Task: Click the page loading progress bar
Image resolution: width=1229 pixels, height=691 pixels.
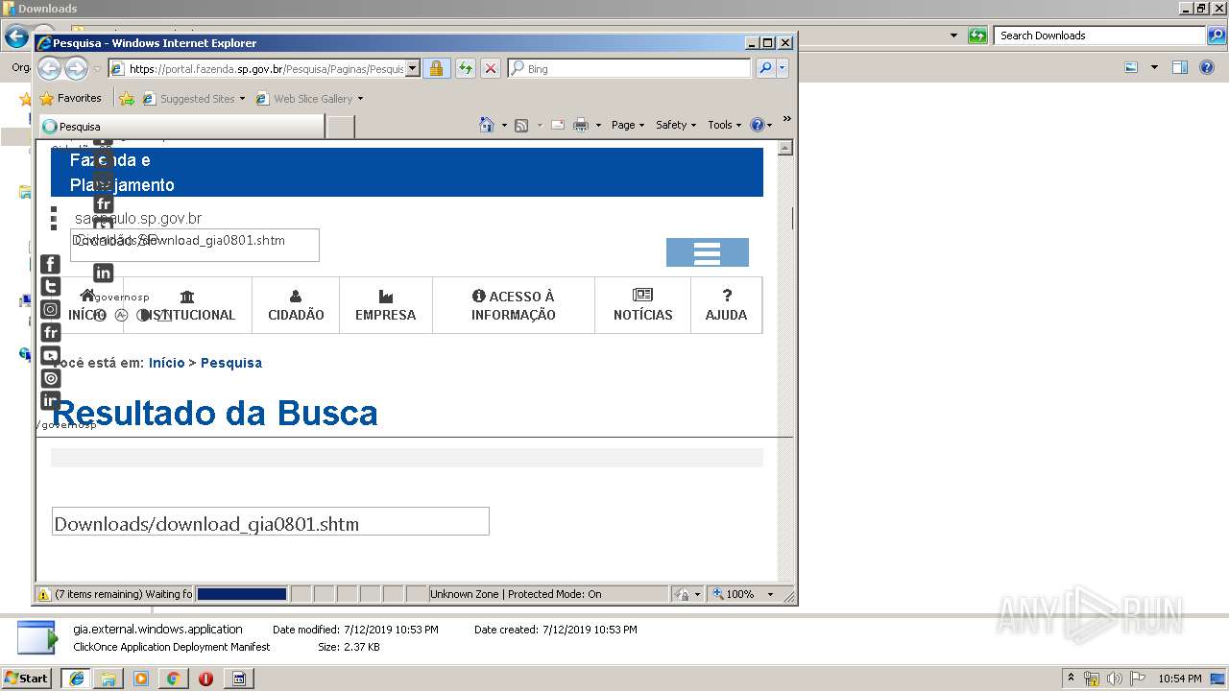Action: point(242,594)
